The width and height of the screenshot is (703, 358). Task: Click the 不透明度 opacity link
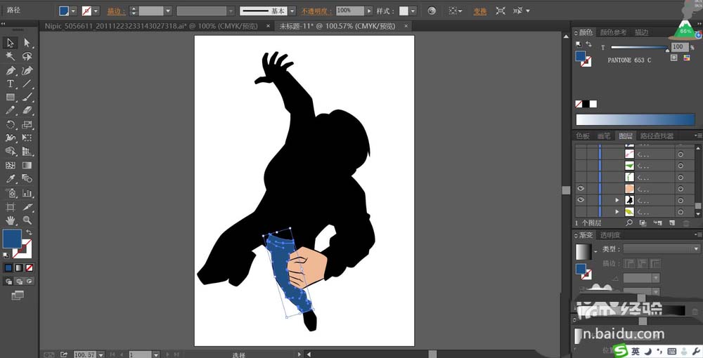click(316, 11)
